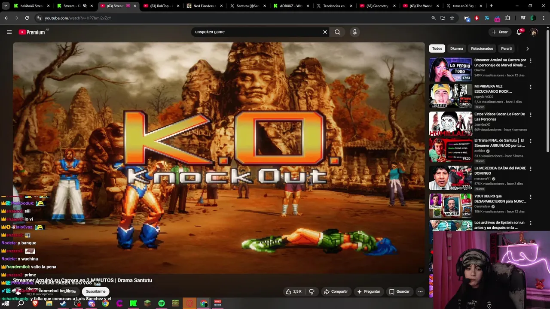Click the Crear button
550x309 pixels.
point(500,32)
